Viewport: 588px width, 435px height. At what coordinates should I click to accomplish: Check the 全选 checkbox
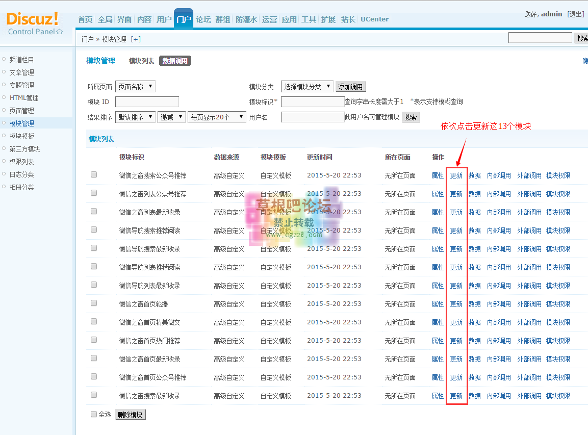tap(93, 414)
